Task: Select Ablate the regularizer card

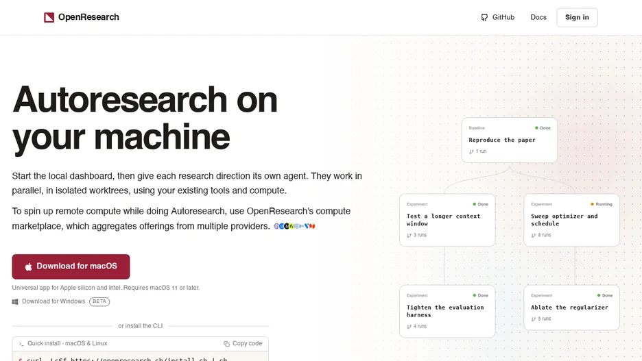Action: (x=571, y=308)
